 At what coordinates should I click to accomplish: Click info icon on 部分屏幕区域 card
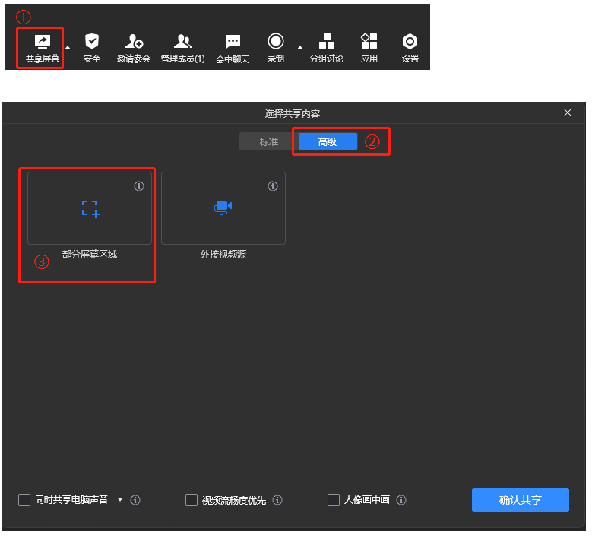(x=139, y=186)
